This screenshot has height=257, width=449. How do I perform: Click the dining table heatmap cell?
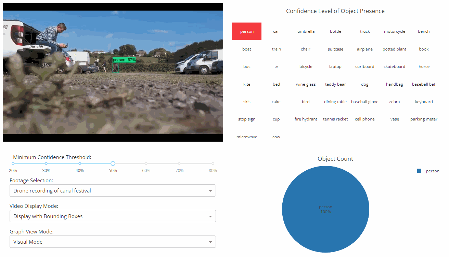335,102
